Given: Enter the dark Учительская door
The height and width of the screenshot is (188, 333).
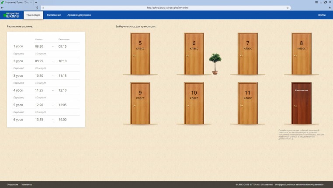Looking at the screenshot, I should (301, 103).
